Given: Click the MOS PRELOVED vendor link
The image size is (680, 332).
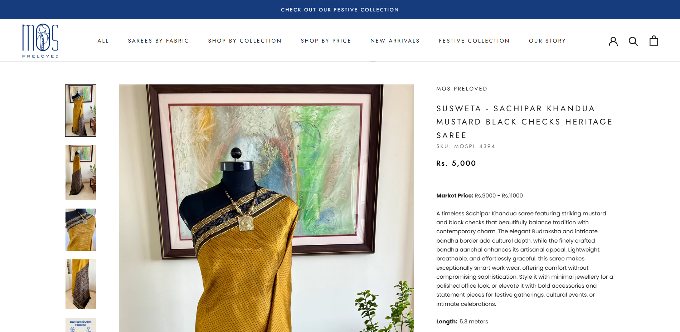Looking at the screenshot, I should tap(462, 89).
